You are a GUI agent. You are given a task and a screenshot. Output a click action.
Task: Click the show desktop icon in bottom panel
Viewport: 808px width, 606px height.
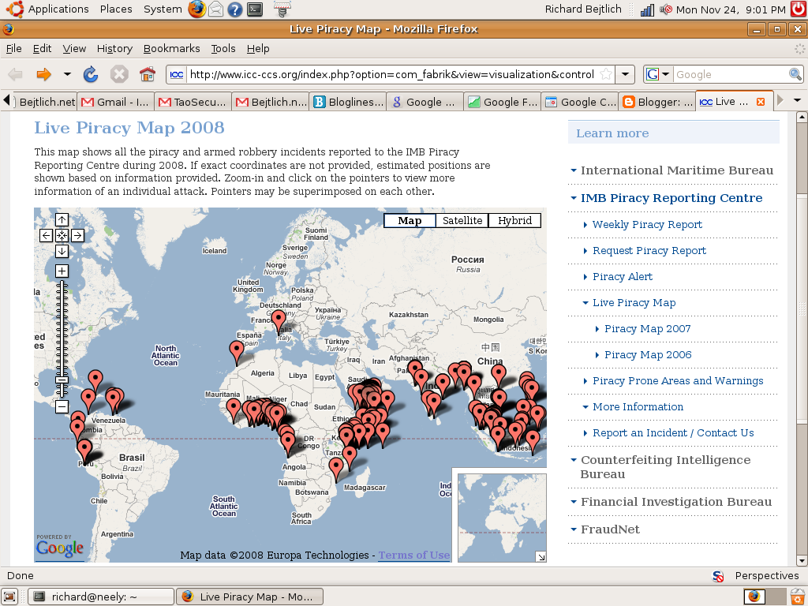point(9,597)
